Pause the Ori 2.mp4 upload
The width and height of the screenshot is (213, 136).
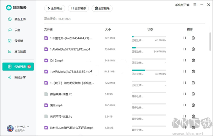(x=185, y=60)
